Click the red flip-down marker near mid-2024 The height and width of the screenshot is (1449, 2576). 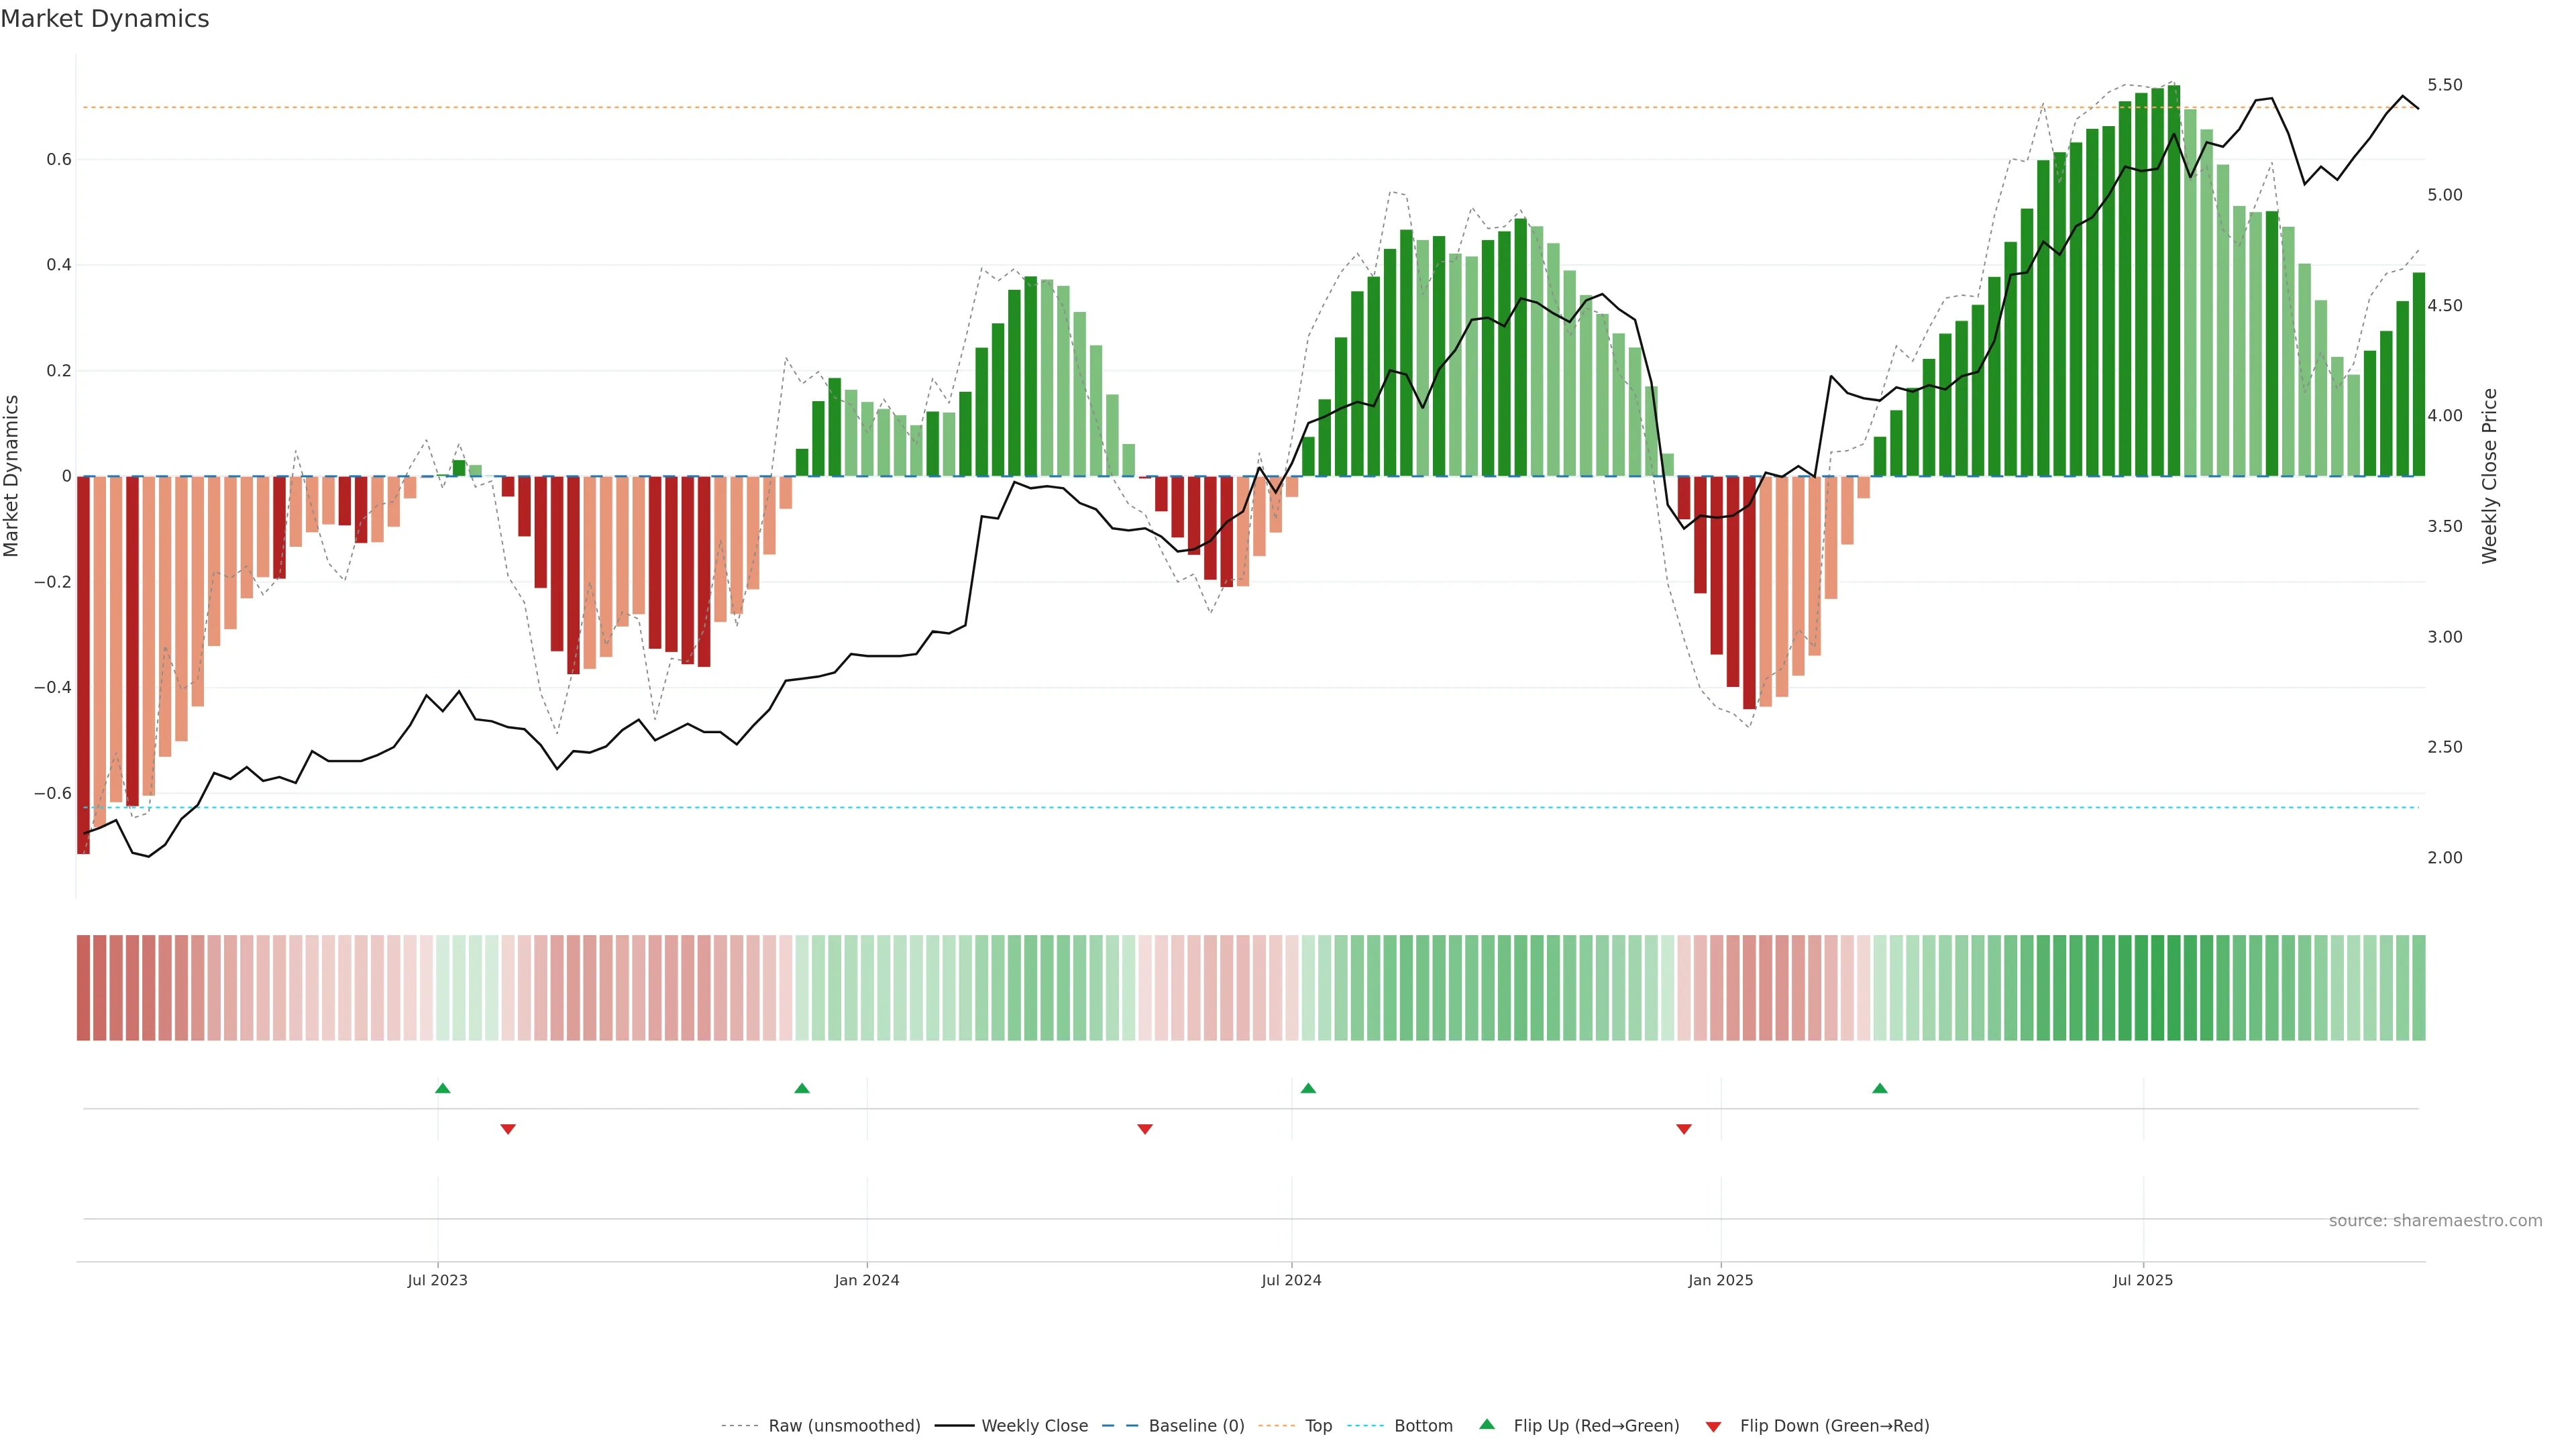(1145, 1129)
